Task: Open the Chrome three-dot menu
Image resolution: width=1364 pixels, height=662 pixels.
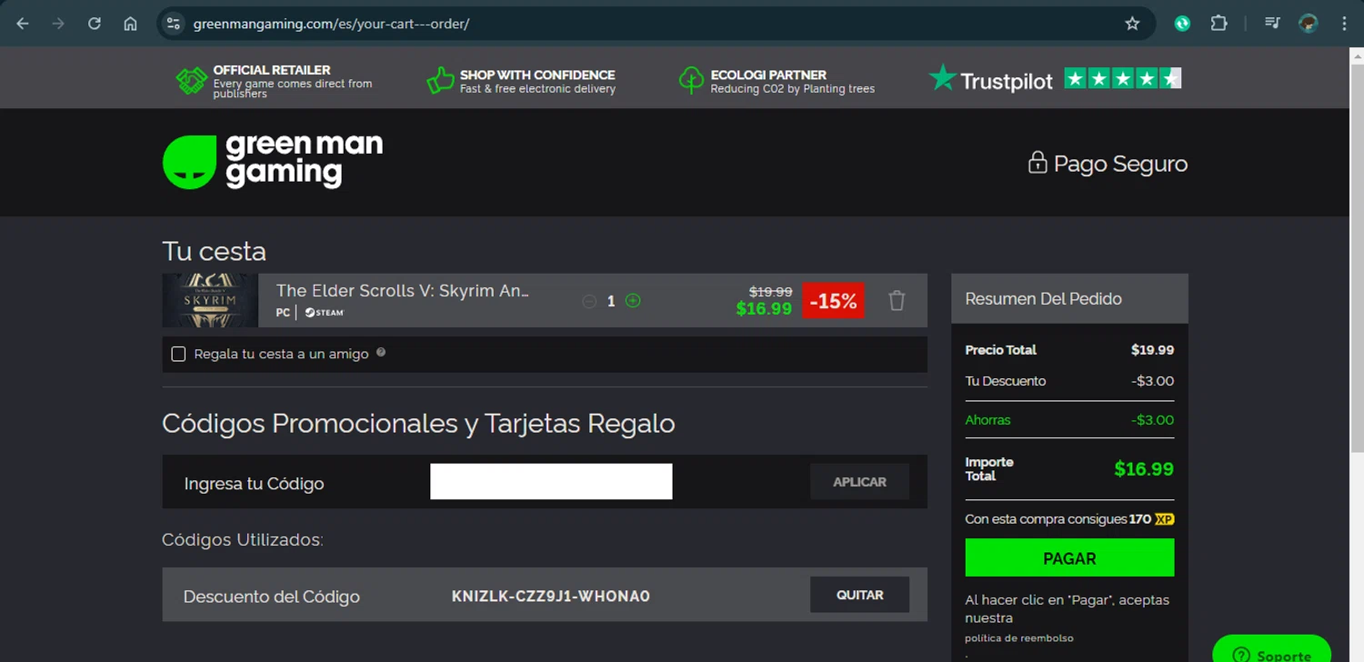Action: [x=1344, y=24]
